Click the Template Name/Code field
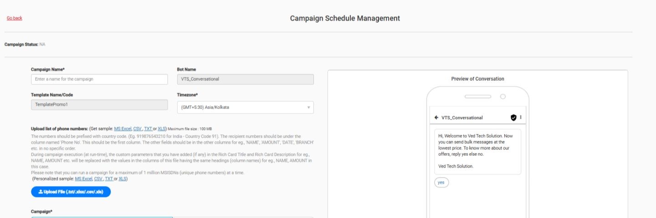The image size is (656, 218). (x=99, y=104)
